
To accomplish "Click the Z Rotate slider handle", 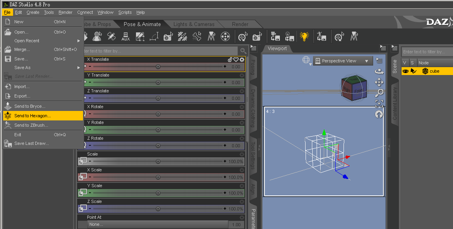I will (158, 145).
